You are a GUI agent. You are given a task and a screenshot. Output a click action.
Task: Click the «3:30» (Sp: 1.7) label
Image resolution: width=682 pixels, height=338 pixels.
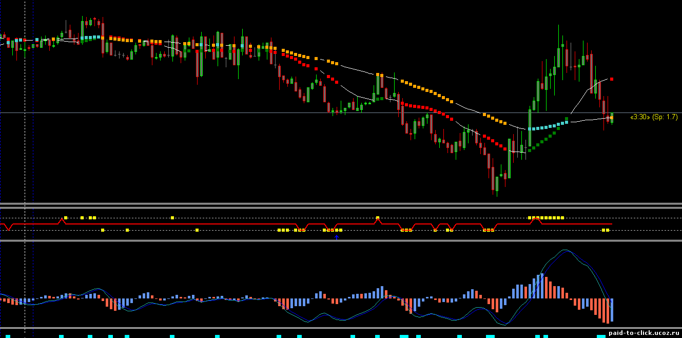tap(653, 117)
